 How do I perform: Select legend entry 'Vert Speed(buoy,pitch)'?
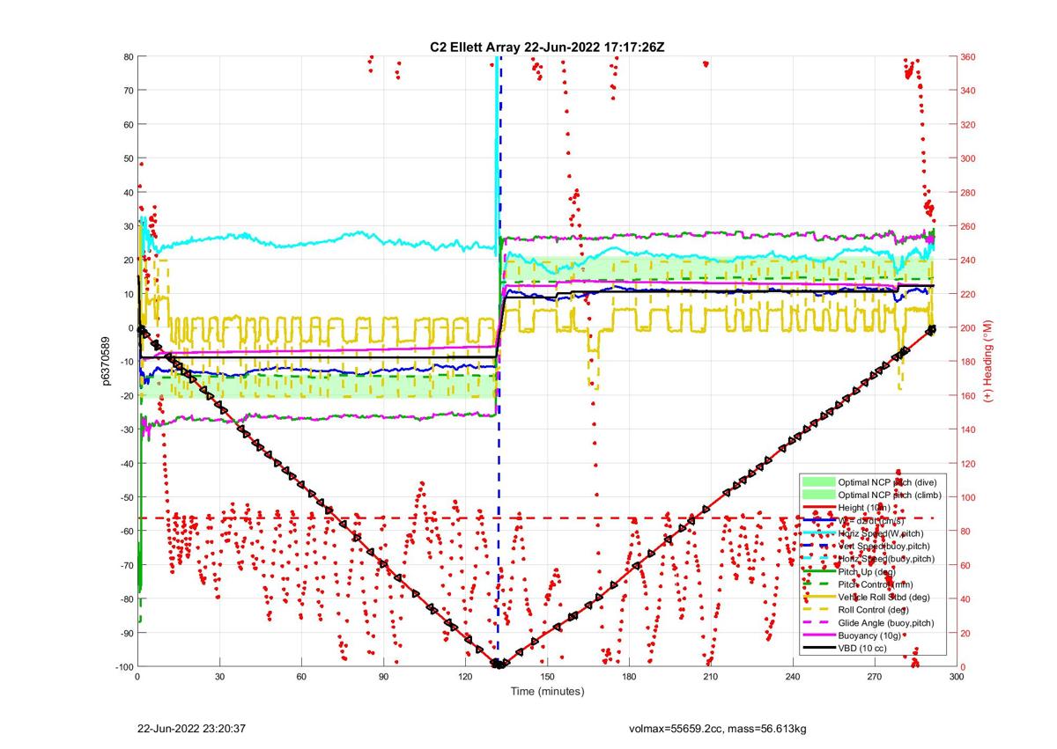pos(884,546)
